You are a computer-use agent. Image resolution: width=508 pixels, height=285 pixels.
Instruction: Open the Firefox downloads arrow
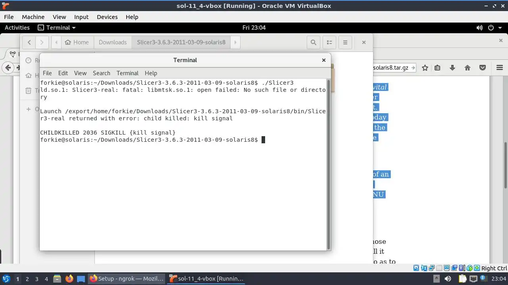(452, 68)
